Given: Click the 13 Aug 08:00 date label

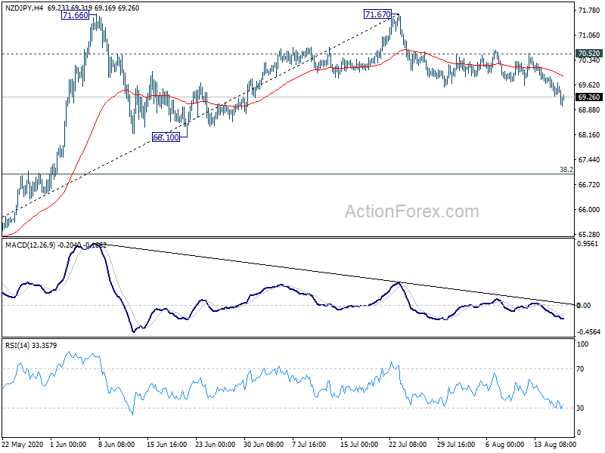Looking at the screenshot, I should (555, 444).
